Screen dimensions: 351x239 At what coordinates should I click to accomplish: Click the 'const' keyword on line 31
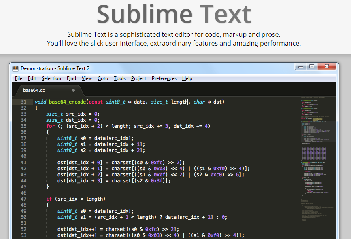tap(96, 102)
